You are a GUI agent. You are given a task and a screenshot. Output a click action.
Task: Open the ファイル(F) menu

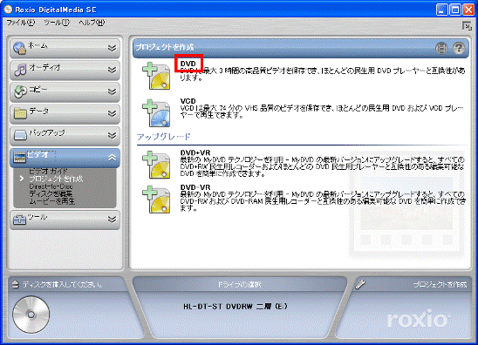click(21, 23)
